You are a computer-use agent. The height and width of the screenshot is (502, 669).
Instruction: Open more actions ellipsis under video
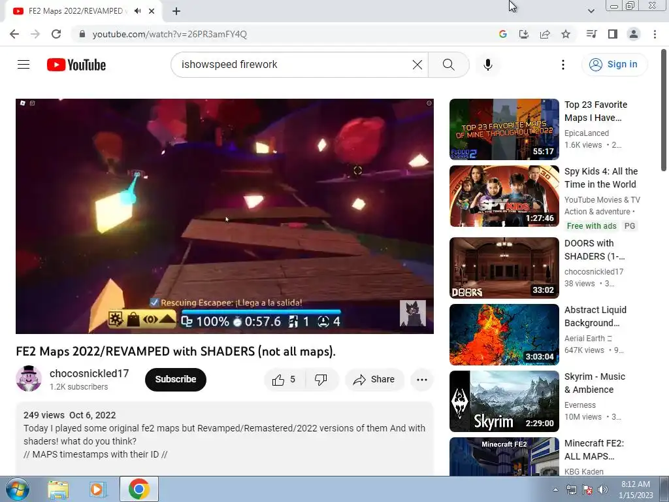(422, 380)
